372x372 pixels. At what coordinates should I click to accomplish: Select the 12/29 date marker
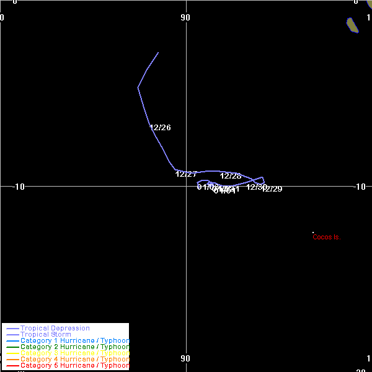272,189
